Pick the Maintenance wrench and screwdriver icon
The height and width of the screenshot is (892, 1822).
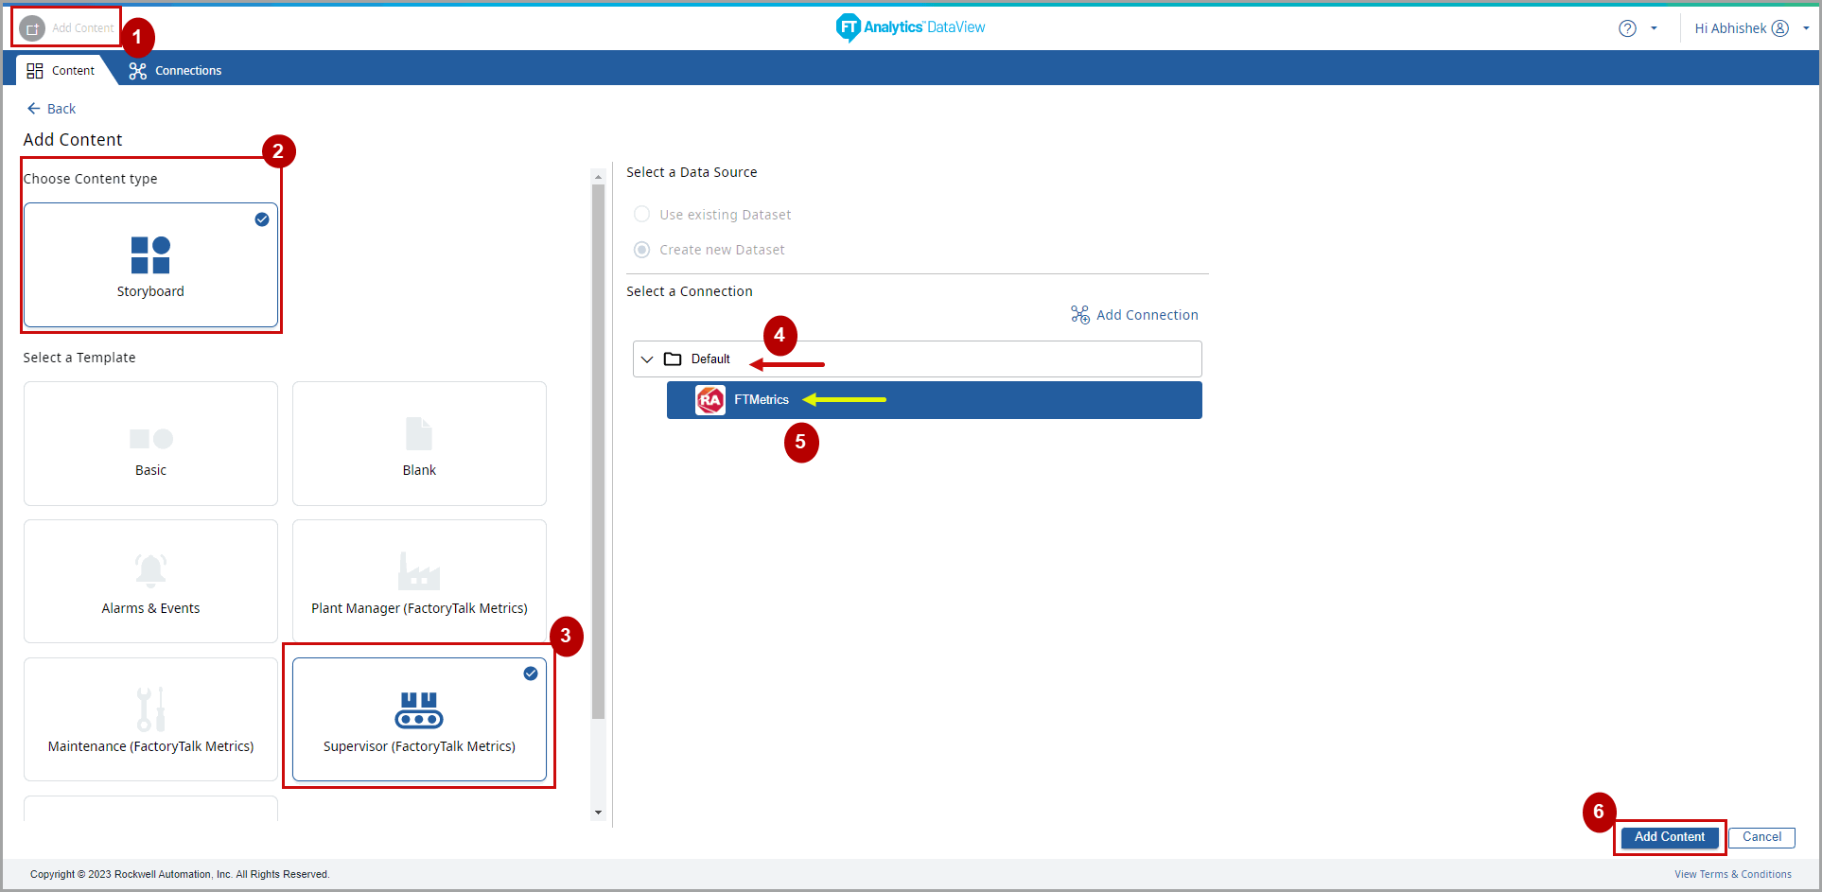[x=150, y=709]
